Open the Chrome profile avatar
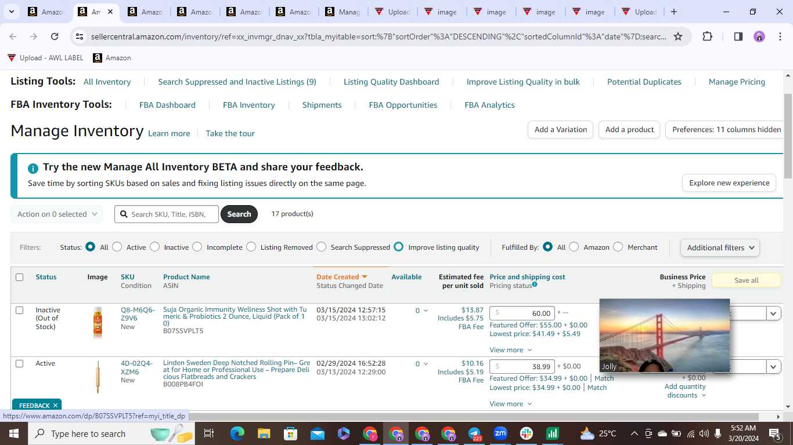This screenshot has height=445, width=793. tap(759, 37)
